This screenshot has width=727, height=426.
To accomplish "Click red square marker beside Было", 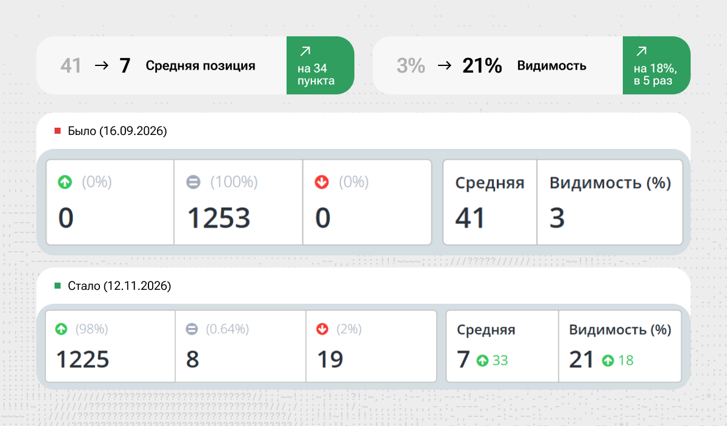I will tap(58, 131).
